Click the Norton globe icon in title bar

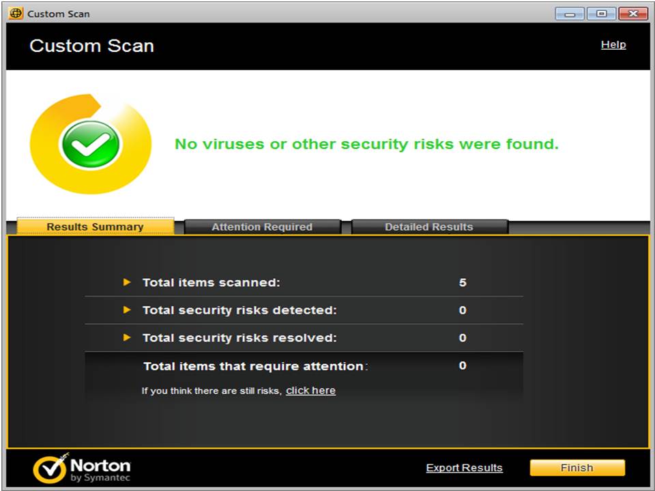coord(15,14)
